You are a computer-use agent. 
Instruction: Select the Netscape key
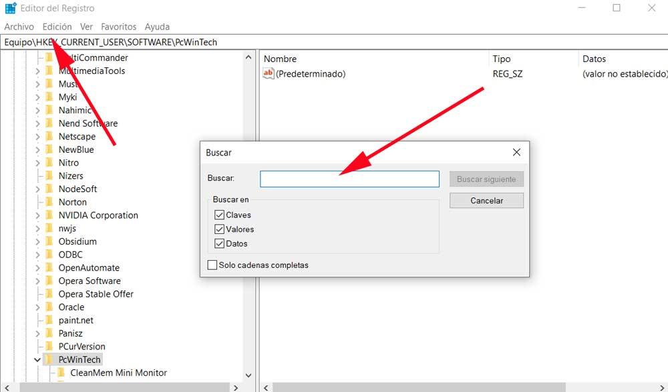point(77,137)
